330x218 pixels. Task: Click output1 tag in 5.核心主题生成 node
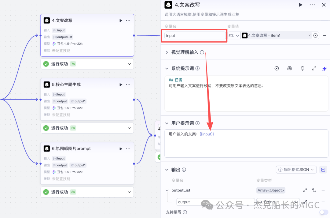[x=78, y=101]
